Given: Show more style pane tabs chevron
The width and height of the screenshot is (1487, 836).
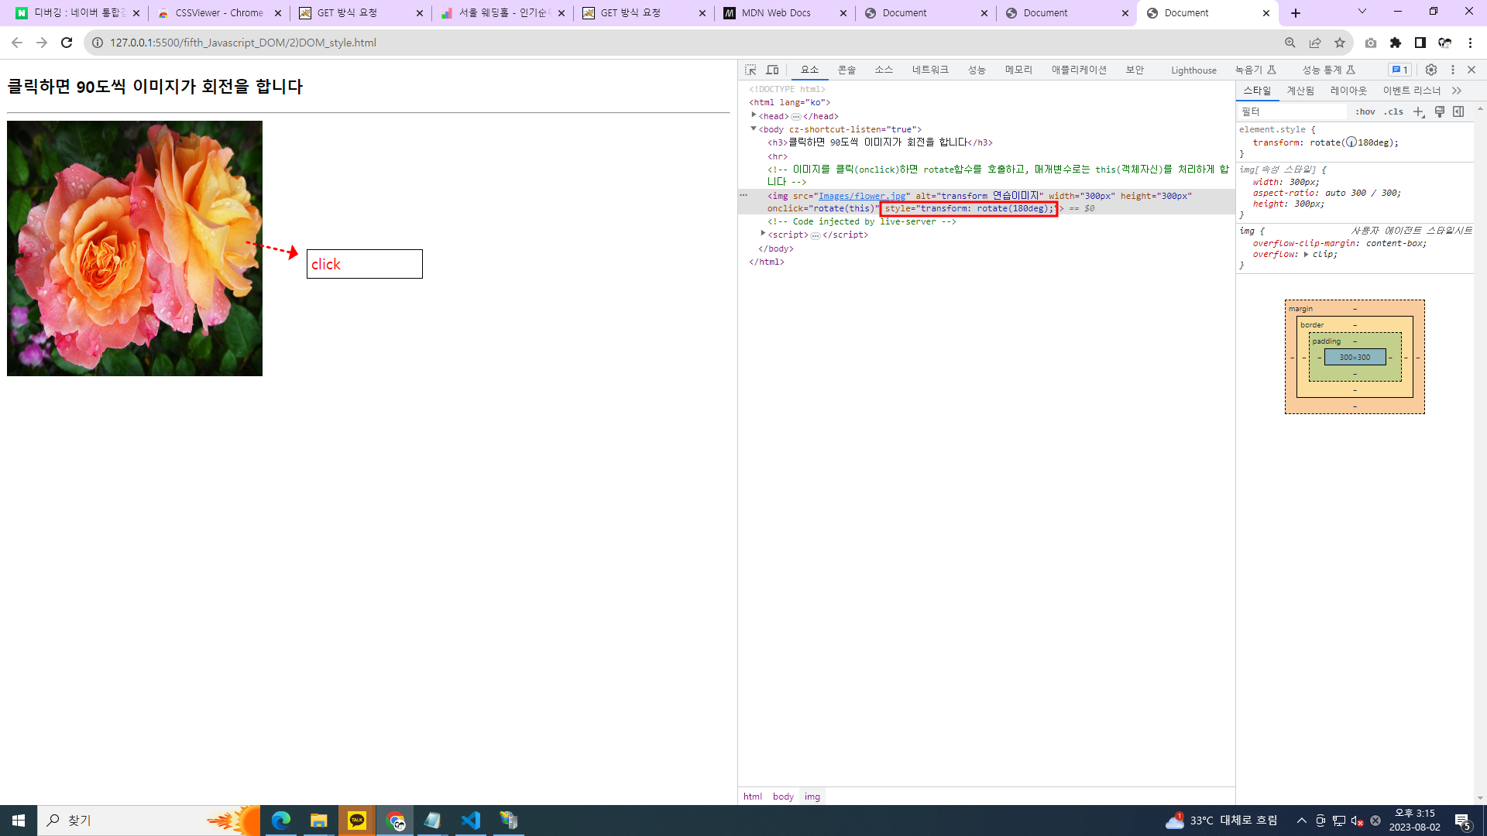Looking at the screenshot, I should point(1457,91).
